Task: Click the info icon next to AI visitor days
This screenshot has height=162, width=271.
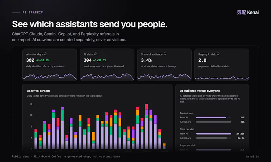Action: point(45,54)
